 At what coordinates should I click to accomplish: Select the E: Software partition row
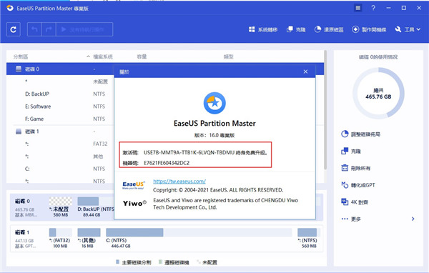tap(60, 106)
